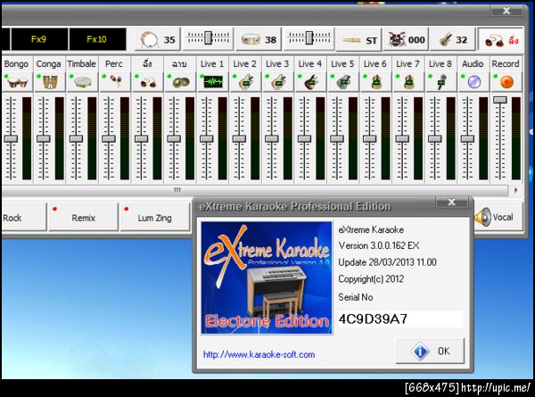Click the info icon on OK button

pyautogui.click(x=420, y=351)
